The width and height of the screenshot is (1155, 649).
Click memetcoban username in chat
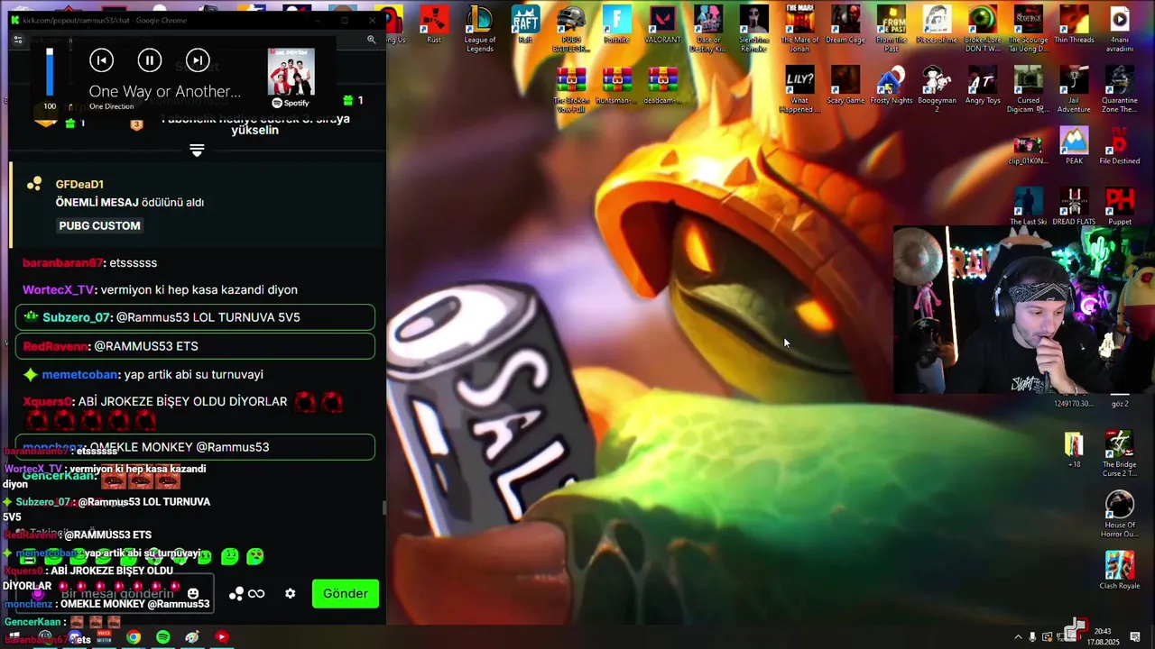[x=79, y=374]
